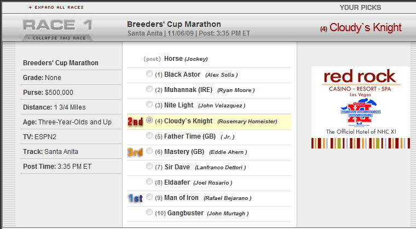Click the red 2nd place badge
This screenshot has width=416, height=229.
coord(135,122)
